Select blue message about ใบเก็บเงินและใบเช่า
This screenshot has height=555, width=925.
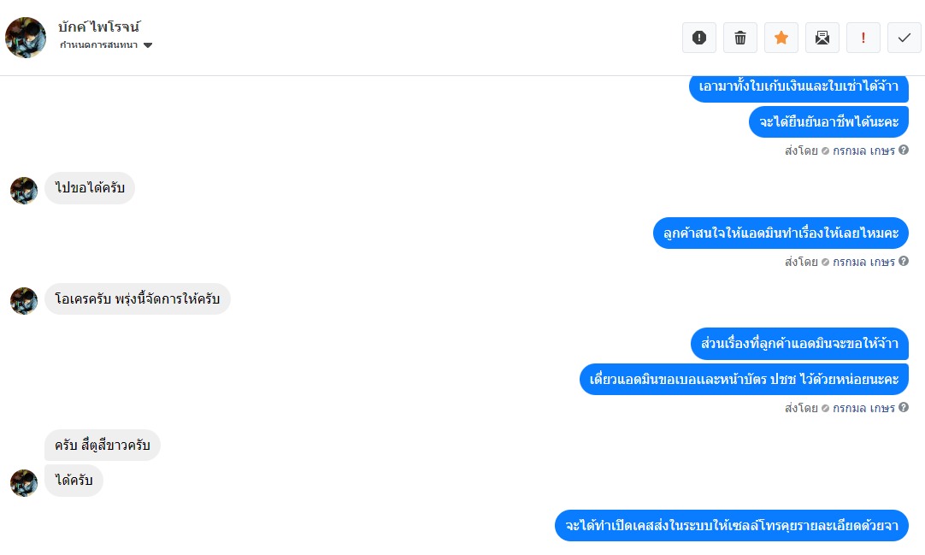tap(798, 86)
